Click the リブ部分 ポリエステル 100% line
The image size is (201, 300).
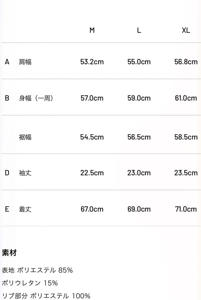[x=46, y=296]
